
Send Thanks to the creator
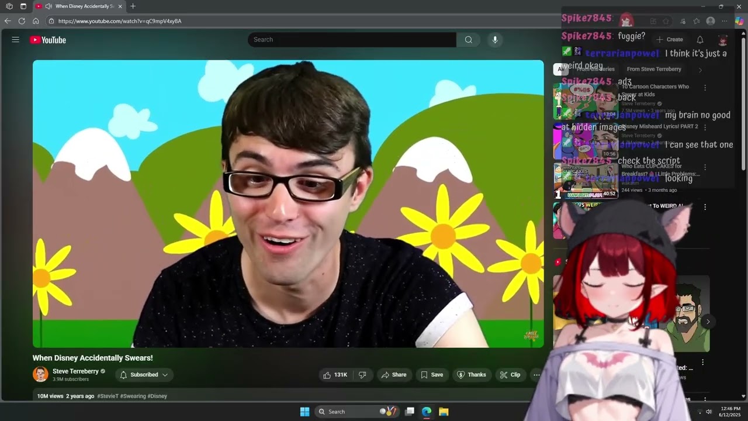click(472, 375)
